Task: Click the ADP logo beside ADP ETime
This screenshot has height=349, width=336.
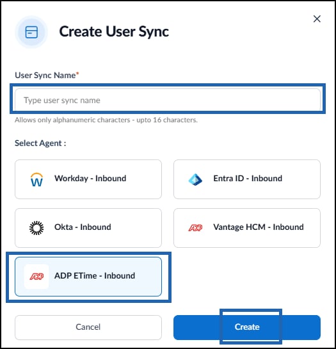Action: point(36,277)
